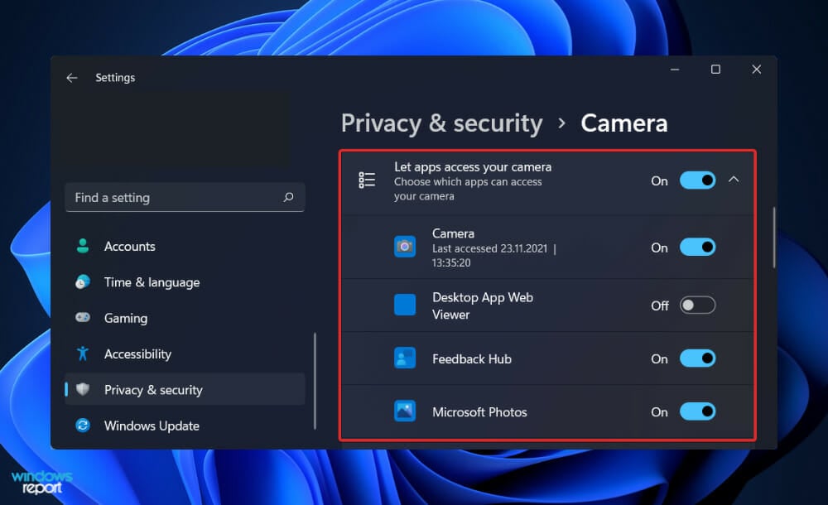Click the right-side vertical scrollbar
Viewport: 828px width, 505px height.
(x=774, y=237)
